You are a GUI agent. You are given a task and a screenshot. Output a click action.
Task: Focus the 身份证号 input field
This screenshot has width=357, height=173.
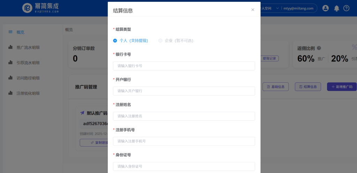184,166
